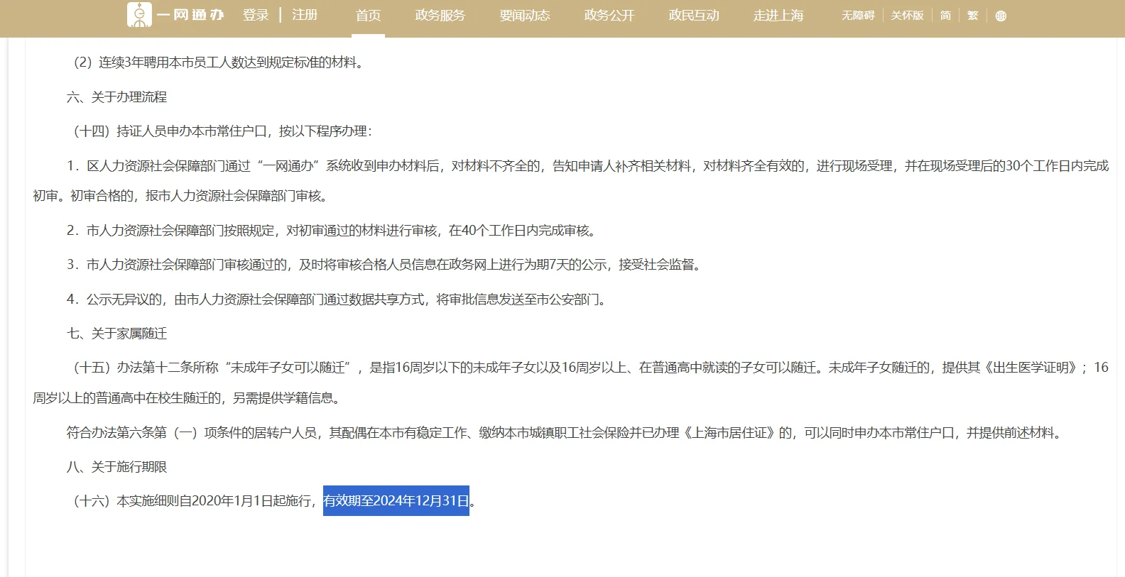Viewport: 1125px width, 577px height.
Task: Open the 登录 login link
Action: point(256,15)
